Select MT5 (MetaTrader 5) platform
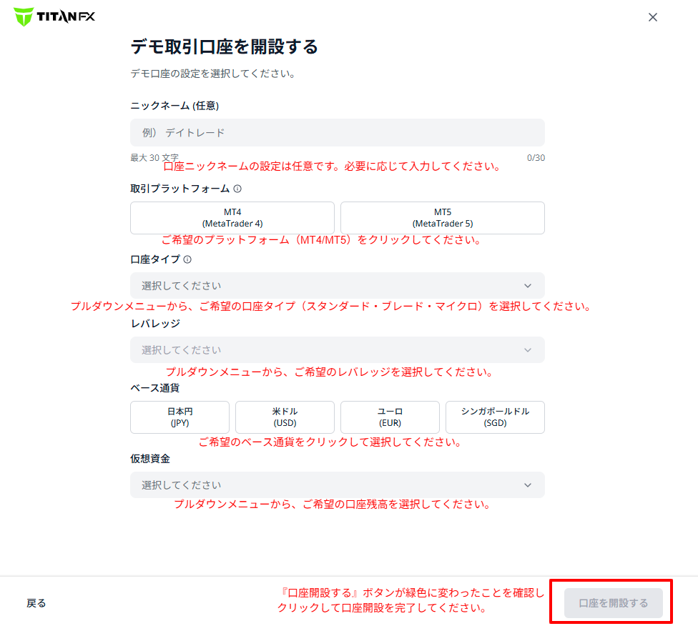Viewport: 698px width, 631px height. pyautogui.click(x=443, y=218)
